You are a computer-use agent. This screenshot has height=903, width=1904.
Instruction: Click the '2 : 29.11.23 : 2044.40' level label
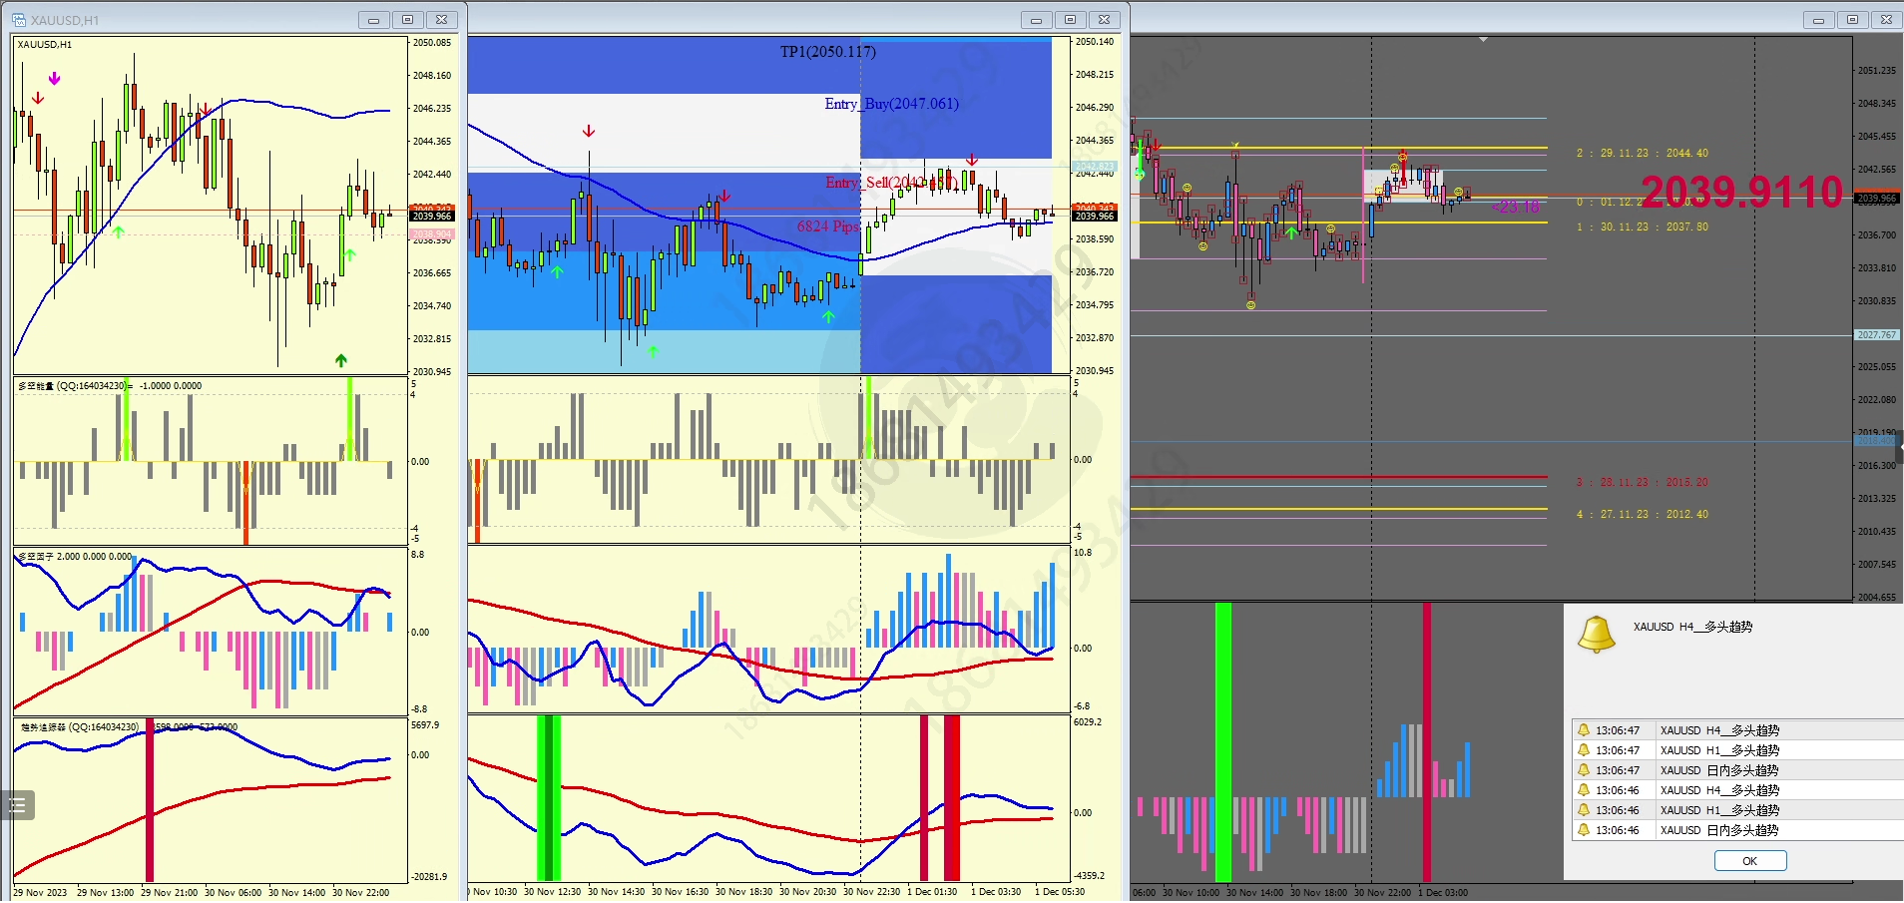pyautogui.click(x=1642, y=154)
